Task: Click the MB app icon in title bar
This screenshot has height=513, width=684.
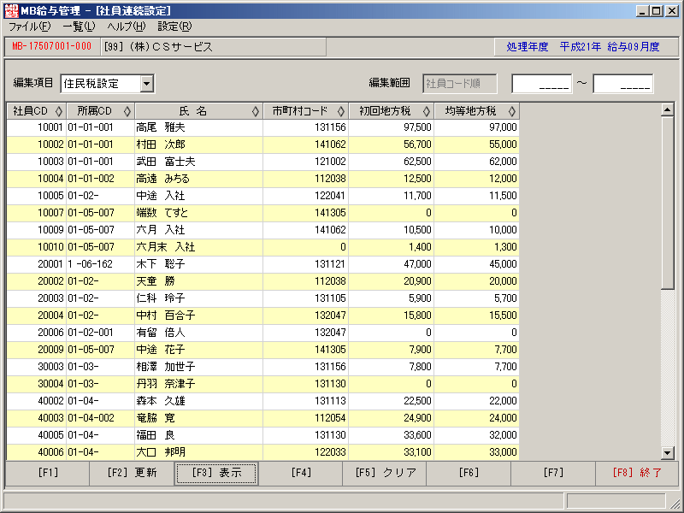Action: point(11,10)
